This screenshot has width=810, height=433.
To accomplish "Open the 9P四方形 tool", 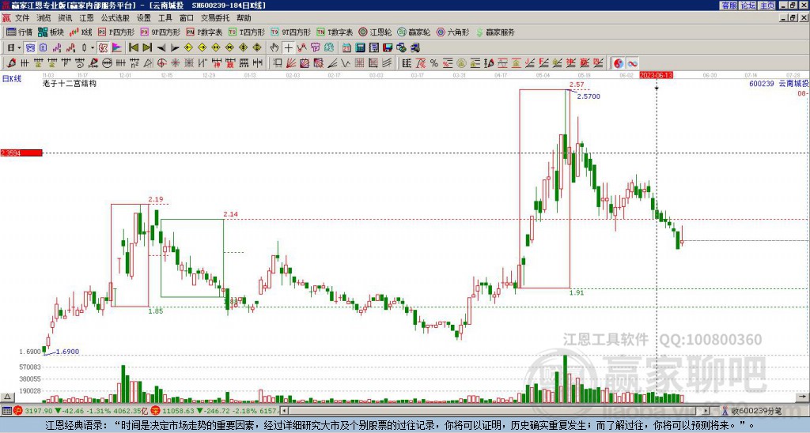I will click(161, 32).
